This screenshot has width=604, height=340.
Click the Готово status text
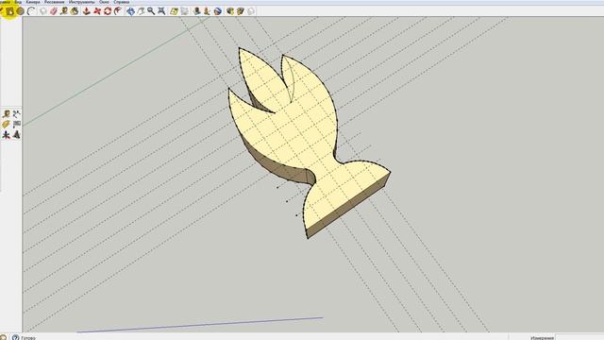tap(28, 338)
